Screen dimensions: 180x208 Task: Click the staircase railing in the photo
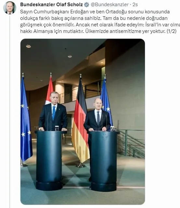click(131, 143)
